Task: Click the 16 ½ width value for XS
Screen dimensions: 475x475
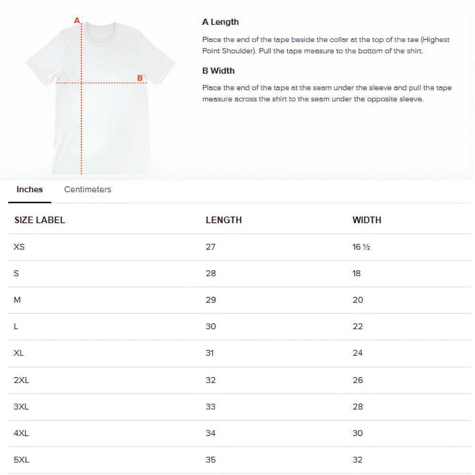Action: click(361, 247)
